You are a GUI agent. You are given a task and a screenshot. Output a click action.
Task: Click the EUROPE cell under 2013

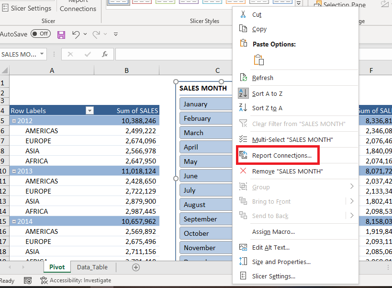point(52,191)
